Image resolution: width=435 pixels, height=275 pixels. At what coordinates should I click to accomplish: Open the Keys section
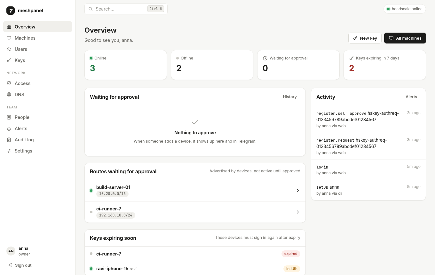tap(37, 60)
